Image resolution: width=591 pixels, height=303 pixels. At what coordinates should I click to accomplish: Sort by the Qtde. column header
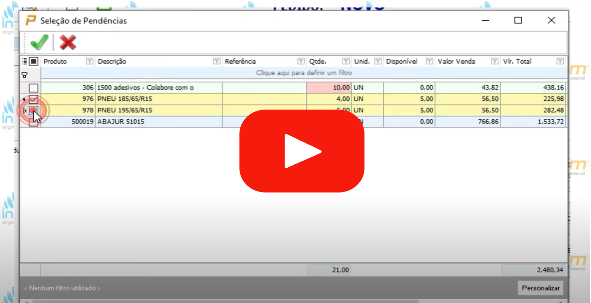point(317,61)
